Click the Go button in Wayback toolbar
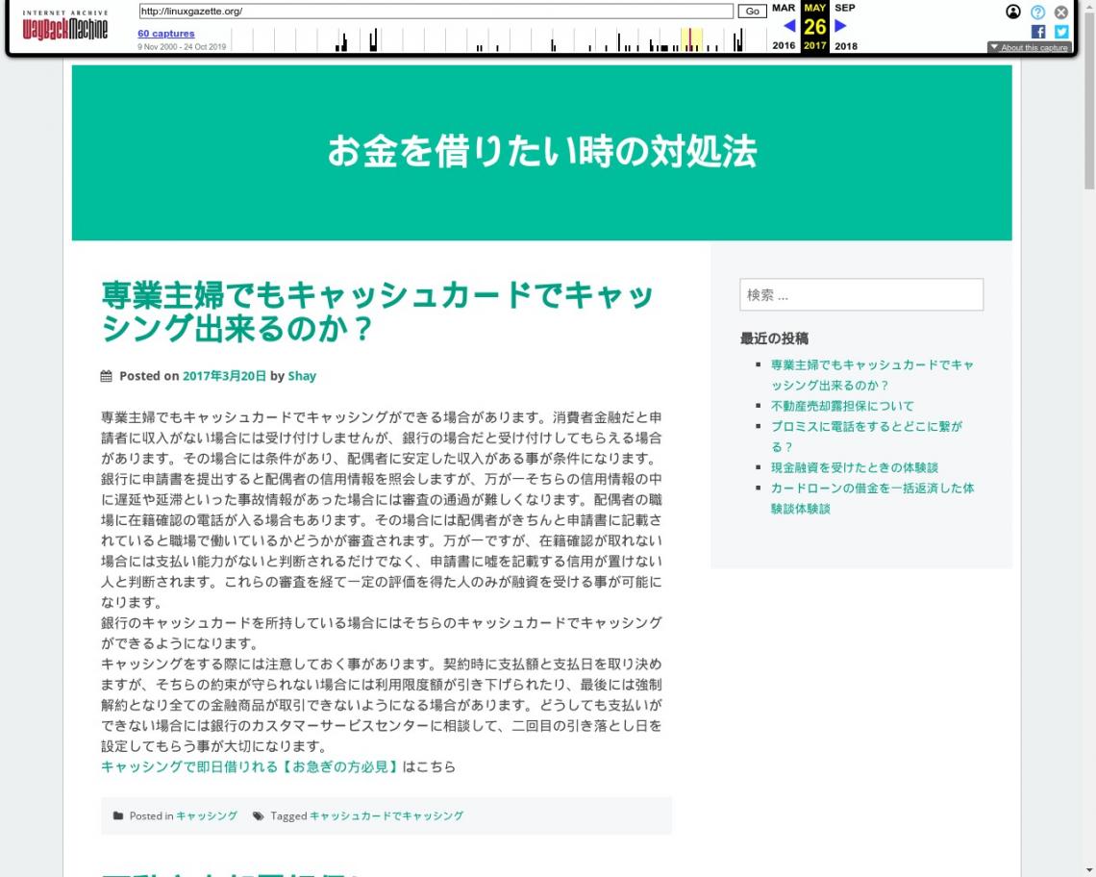The height and width of the screenshot is (877, 1096). [x=752, y=12]
